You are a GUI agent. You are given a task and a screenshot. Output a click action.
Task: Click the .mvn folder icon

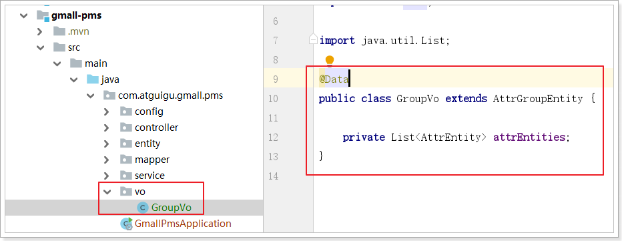[x=59, y=31]
